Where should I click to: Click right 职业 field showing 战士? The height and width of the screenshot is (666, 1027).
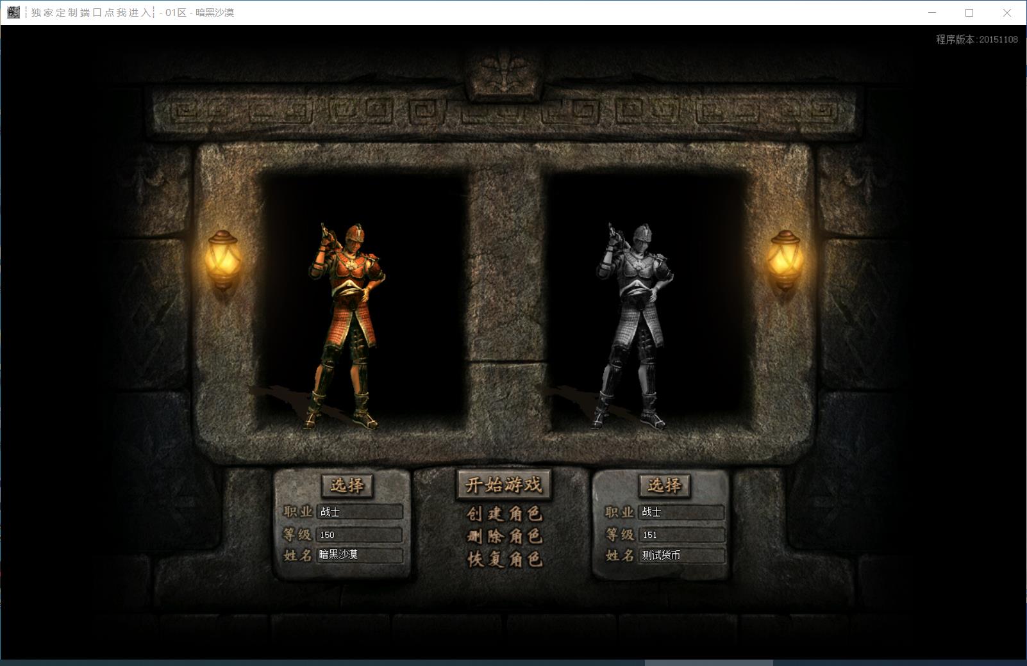tap(682, 512)
